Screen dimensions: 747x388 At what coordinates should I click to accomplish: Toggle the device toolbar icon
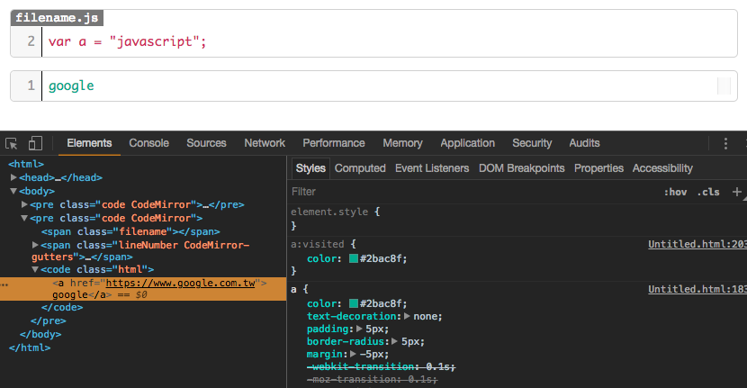(35, 143)
